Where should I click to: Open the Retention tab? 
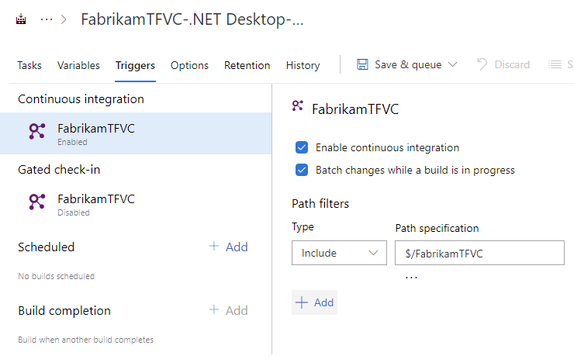(x=247, y=65)
